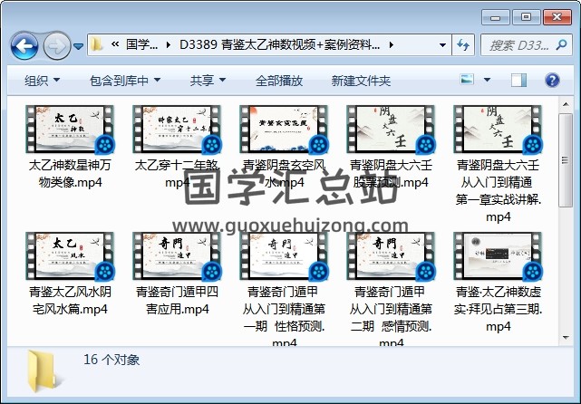This screenshot has height=404, width=581.
Task: Open the recent locations dropdown arrow
Action: pos(79,45)
